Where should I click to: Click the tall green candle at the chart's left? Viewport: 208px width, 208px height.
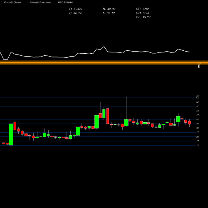(11, 134)
